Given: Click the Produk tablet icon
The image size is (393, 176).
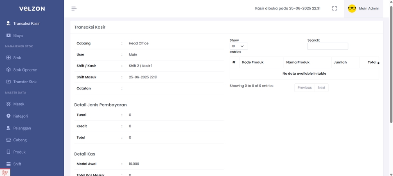Looking at the screenshot, I should click(9, 152).
